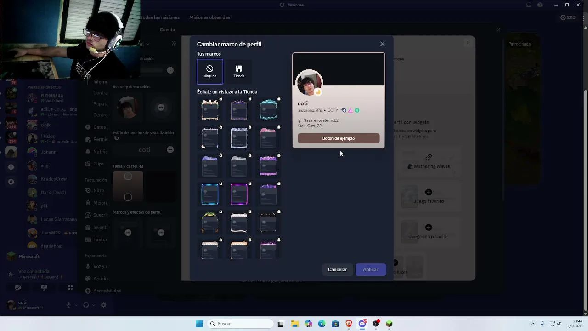588x331 pixels.
Task: Open the Clips settings entry
Action: pyautogui.click(x=96, y=164)
